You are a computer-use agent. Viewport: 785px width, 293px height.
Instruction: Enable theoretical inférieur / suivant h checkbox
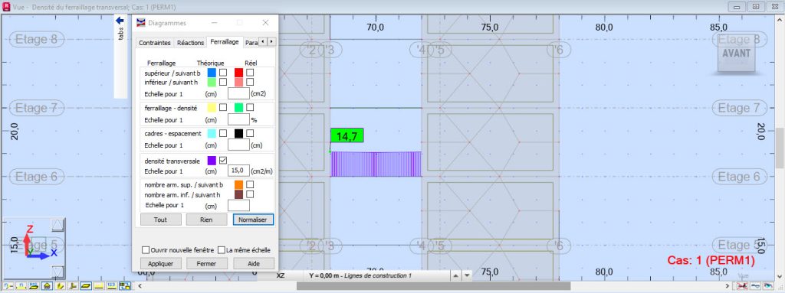tap(223, 82)
